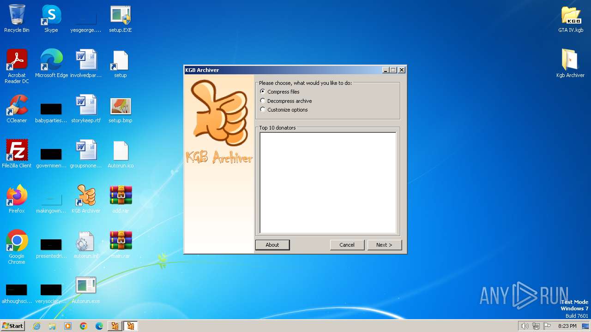
Task: Click the network tray icon
Action: pyautogui.click(x=536, y=326)
